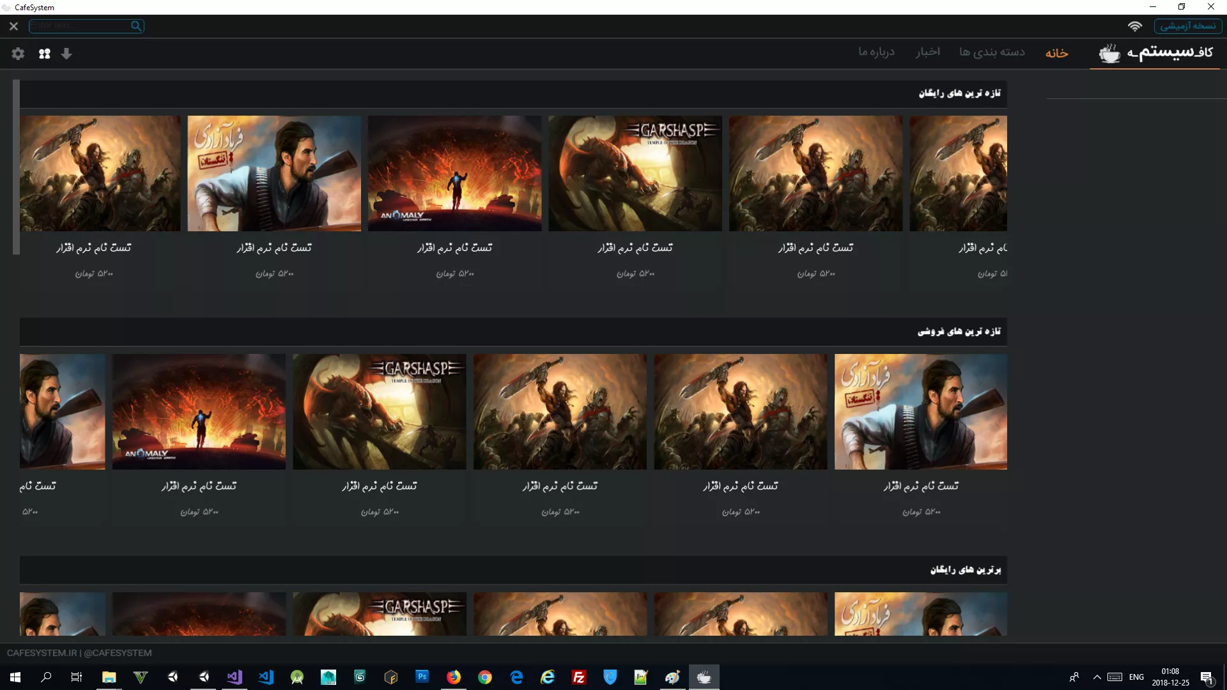Open the Windows Start menu

[x=15, y=677]
